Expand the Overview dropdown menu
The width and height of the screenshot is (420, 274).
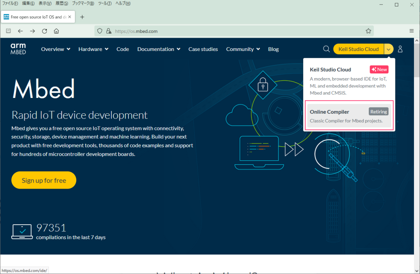55,49
